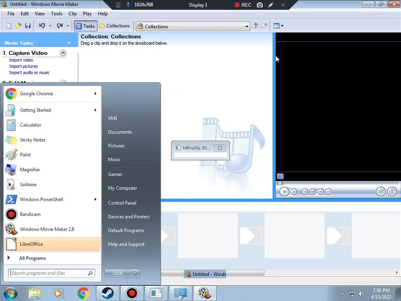Click Search programs and files box
The width and height of the screenshot is (401, 301).
[x=52, y=273]
